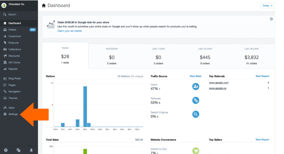
Task: Open the notifications bell icon
Action: coord(31,150)
